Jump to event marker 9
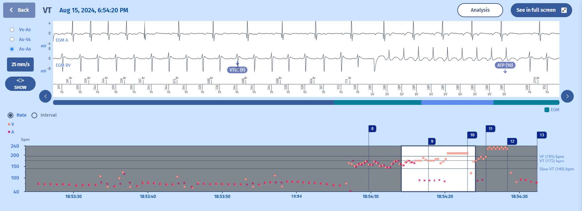The height and width of the screenshot is (211, 582). pyautogui.click(x=432, y=141)
